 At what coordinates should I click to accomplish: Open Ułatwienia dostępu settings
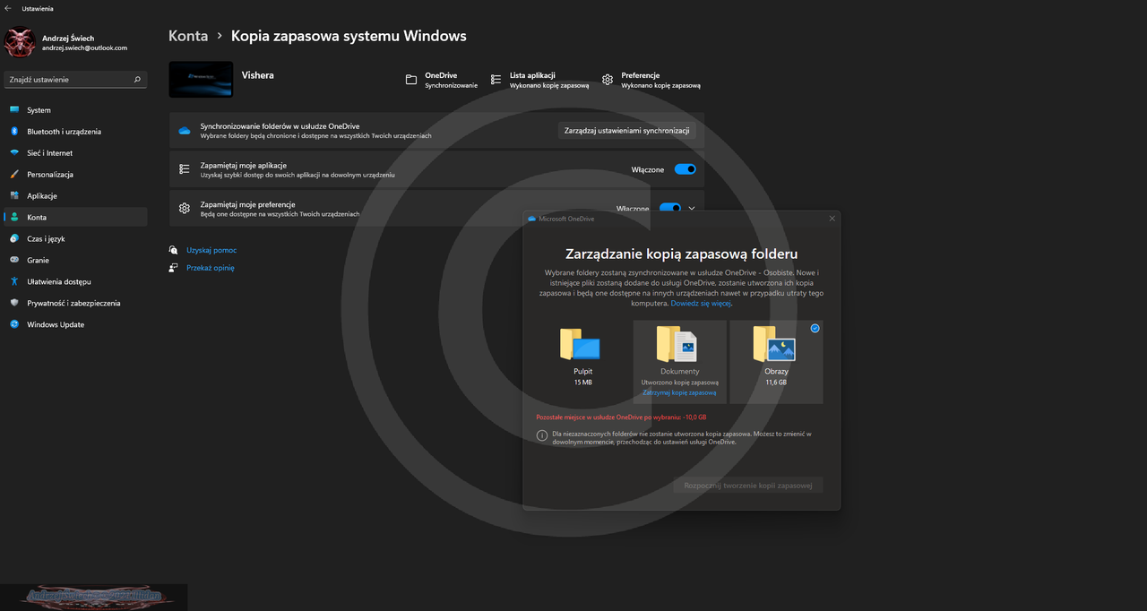tap(75, 282)
